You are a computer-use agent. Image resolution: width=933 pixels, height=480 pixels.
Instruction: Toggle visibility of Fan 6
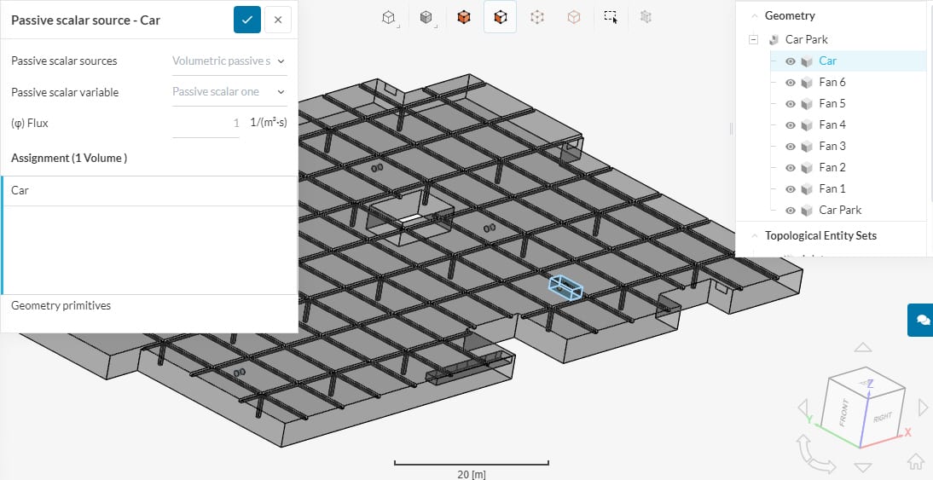(791, 82)
